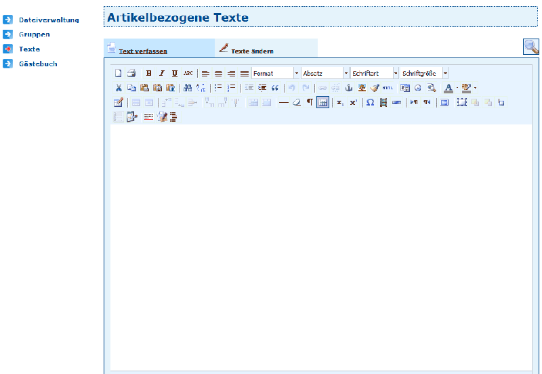This screenshot has width=542, height=374.
Task: Expand the background color picker arrow
Action: tap(476, 88)
